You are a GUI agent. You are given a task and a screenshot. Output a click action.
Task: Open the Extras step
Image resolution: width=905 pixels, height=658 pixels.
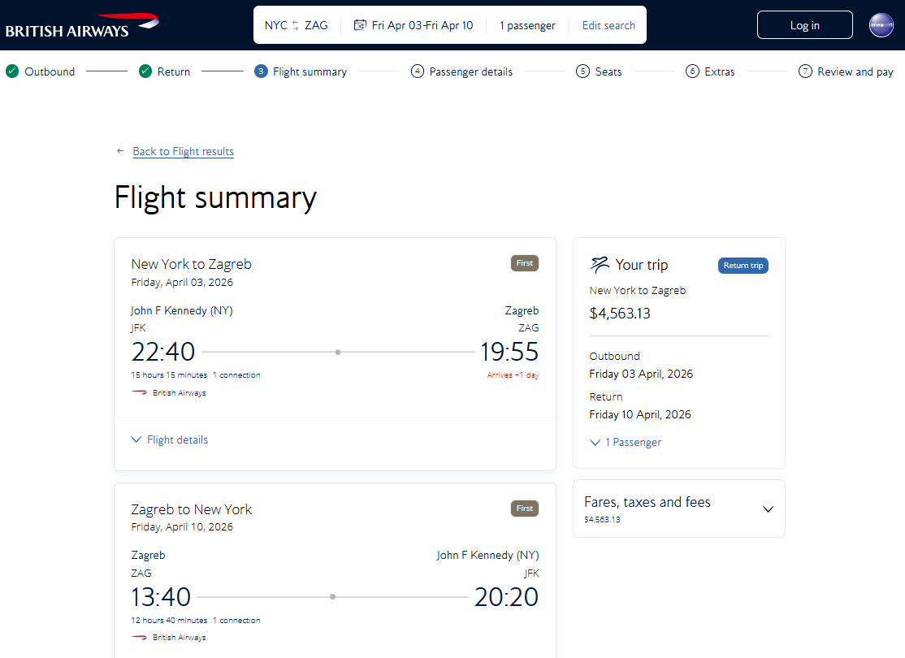[x=710, y=71]
